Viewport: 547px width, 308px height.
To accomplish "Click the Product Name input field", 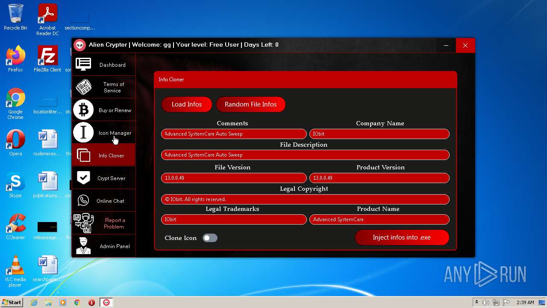I will pos(379,219).
